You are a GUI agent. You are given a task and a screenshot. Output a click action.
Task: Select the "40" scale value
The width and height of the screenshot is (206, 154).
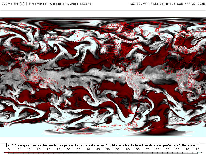coord(88,149)
